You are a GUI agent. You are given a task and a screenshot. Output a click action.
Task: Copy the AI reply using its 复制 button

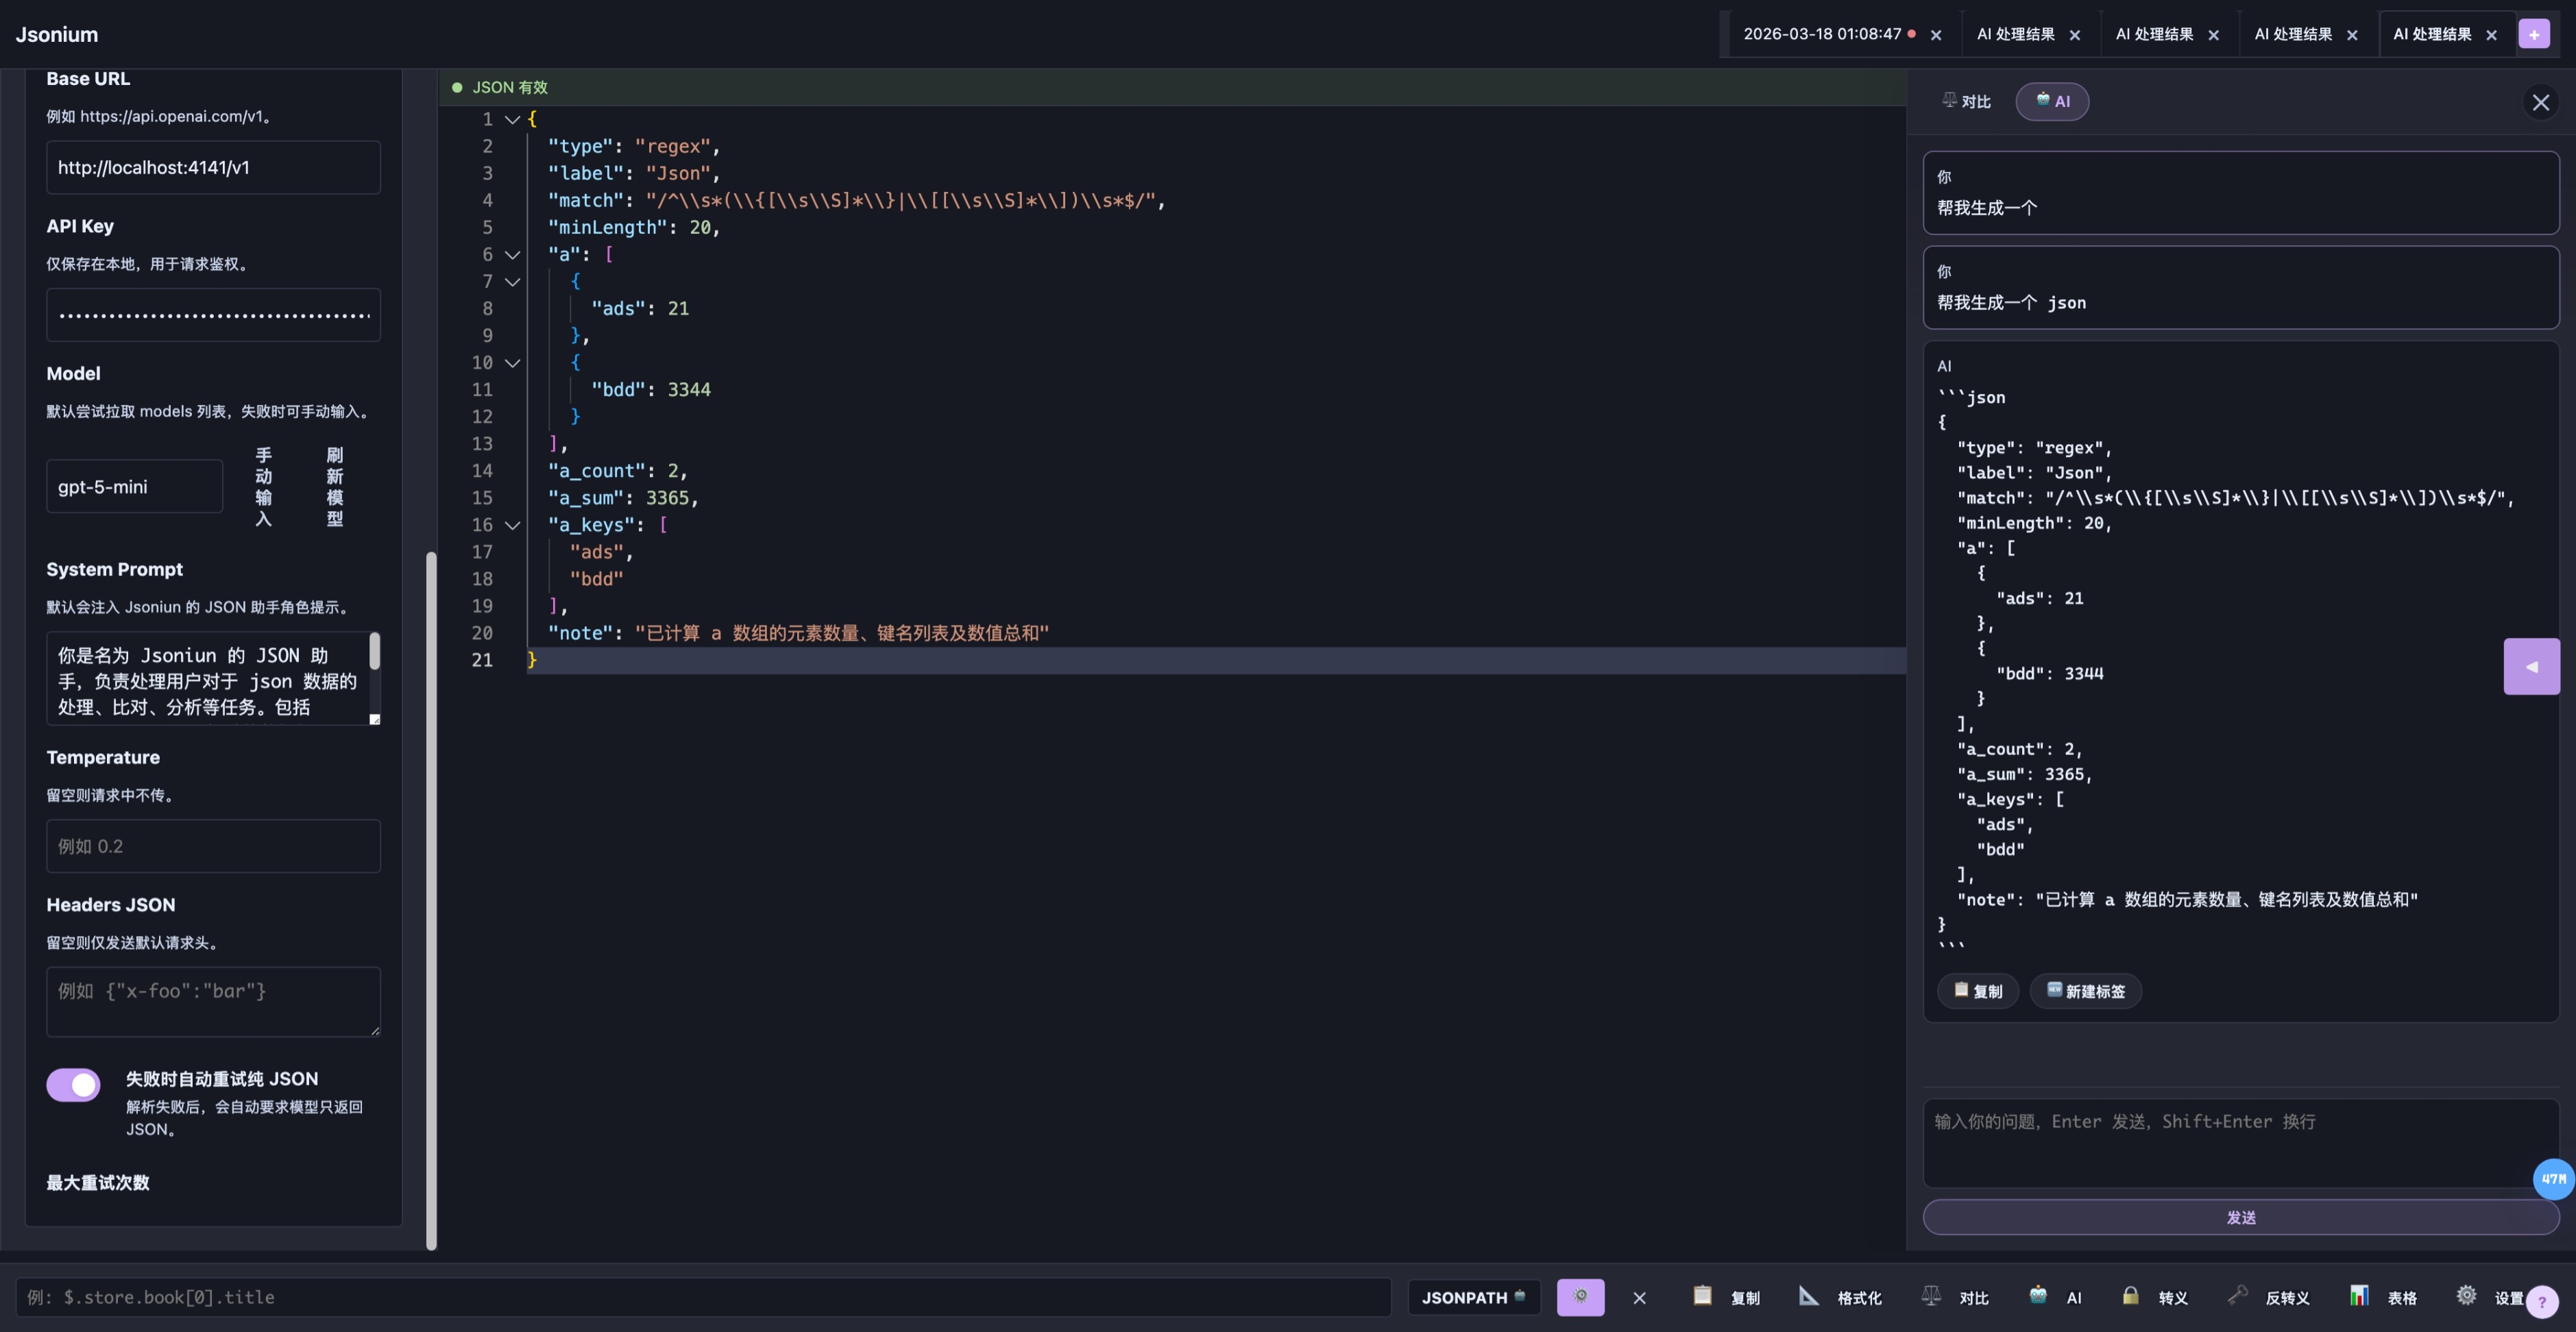[x=1978, y=991]
